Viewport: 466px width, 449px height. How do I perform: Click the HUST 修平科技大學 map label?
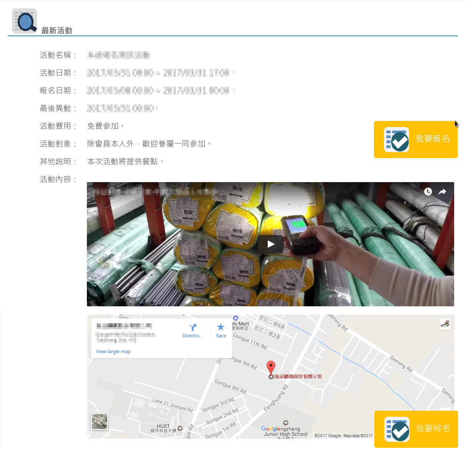[x=163, y=428]
